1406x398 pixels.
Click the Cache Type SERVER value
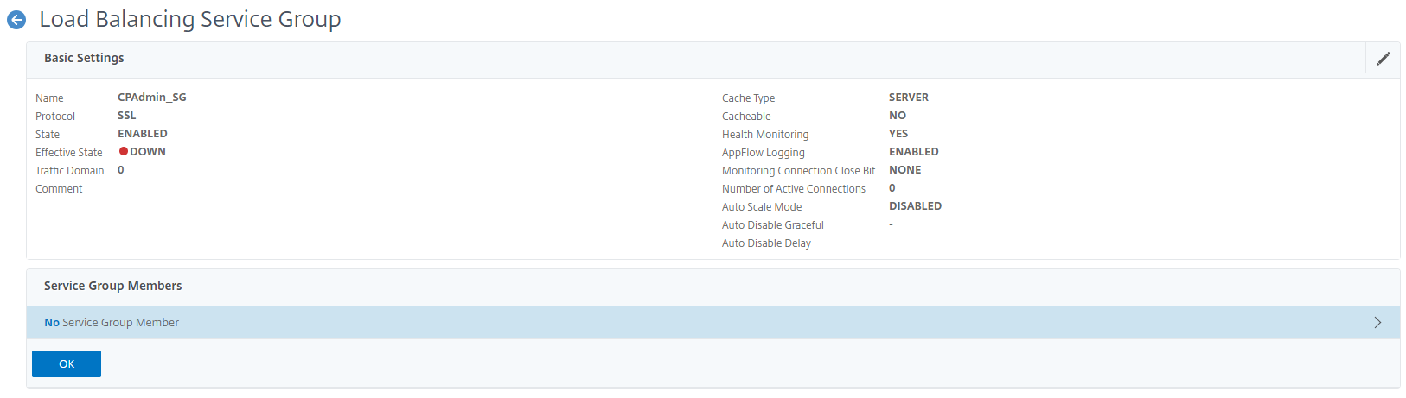(x=909, y=98)
